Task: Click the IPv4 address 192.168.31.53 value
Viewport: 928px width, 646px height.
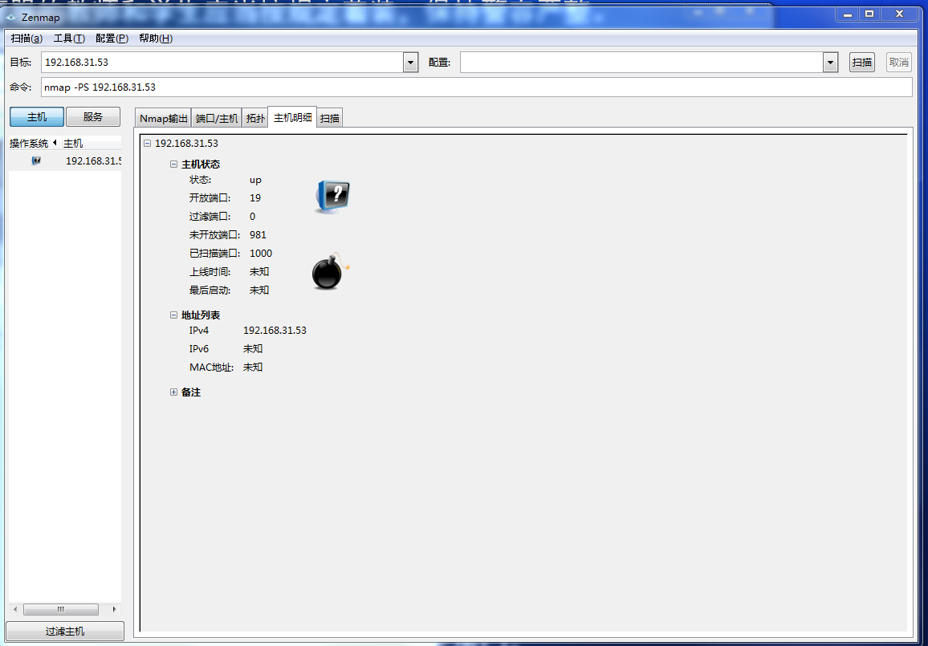Action: click(275, 330)
